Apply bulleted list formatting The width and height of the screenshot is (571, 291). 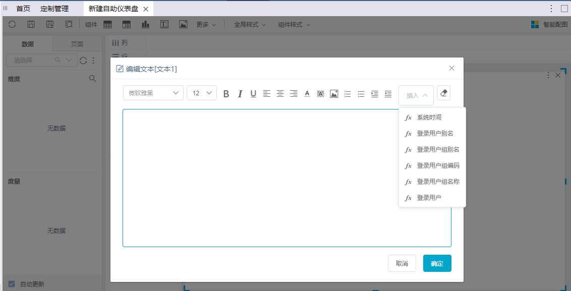click(361, 94)
